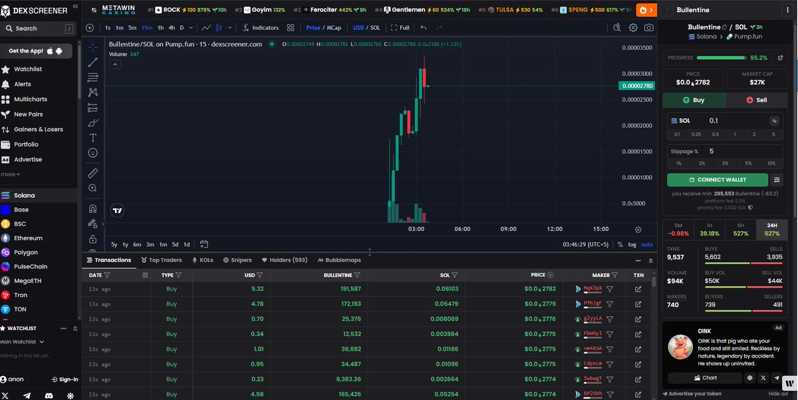Open the TYPE column filter
Viewport: 798px width, 400px height.
179,275
